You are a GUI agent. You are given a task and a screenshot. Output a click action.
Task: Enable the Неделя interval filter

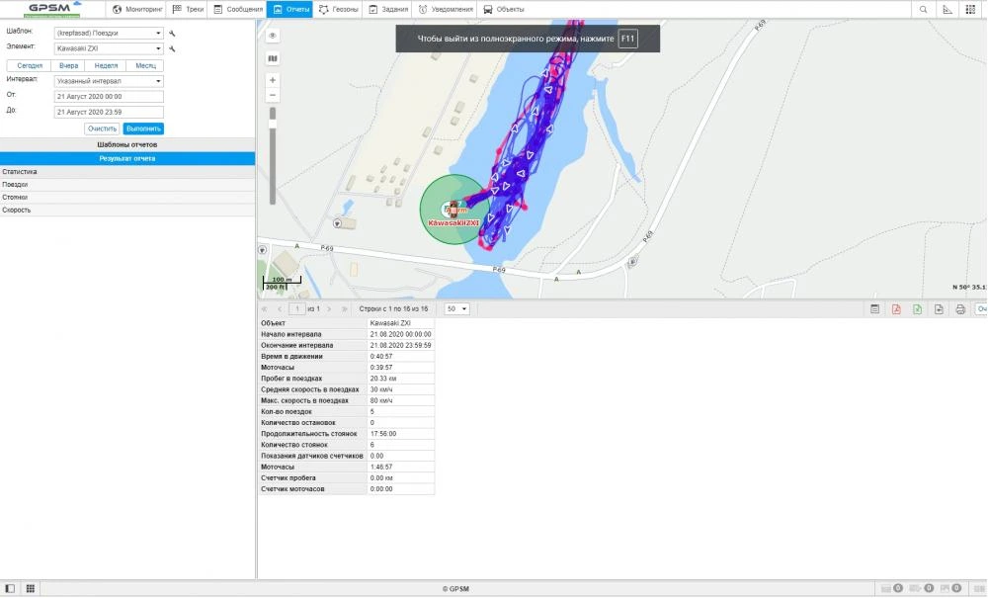point(106,64)
